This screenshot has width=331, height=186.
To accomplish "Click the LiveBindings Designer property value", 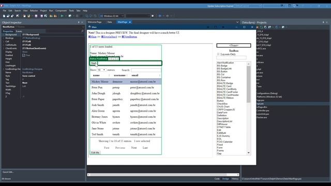I will (32, 69).
